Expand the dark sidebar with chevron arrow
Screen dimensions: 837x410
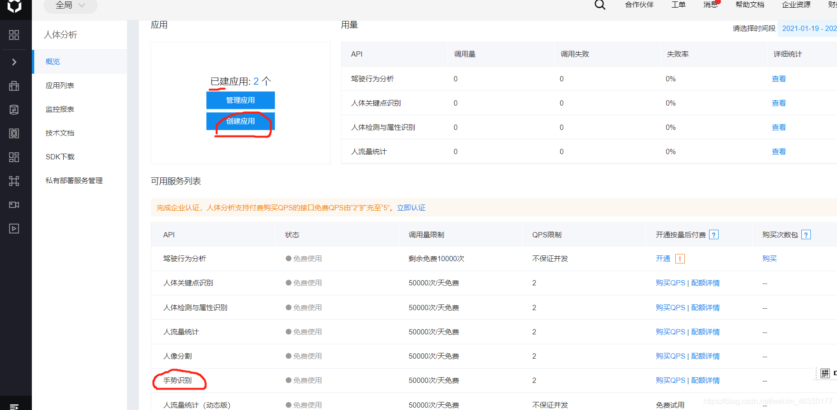click(14, 62)
